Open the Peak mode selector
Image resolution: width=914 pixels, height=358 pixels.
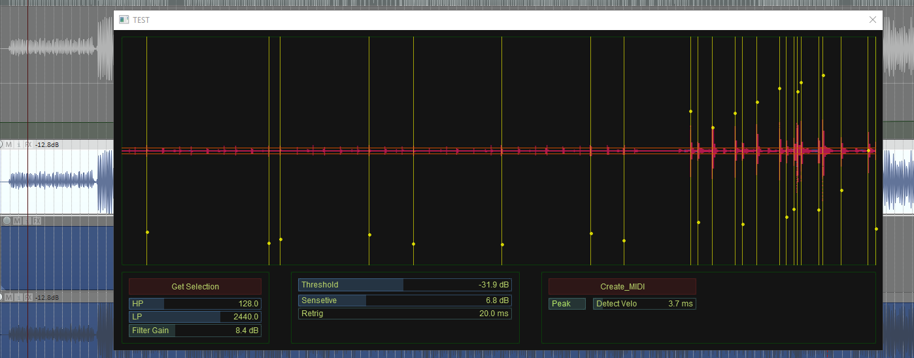coord(567,304)
